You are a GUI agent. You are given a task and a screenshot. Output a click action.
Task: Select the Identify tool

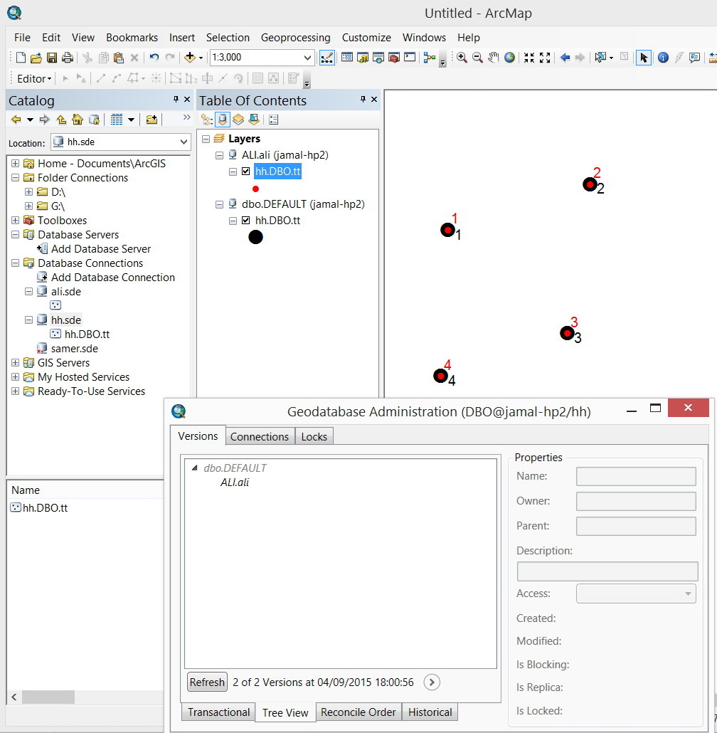663,58
